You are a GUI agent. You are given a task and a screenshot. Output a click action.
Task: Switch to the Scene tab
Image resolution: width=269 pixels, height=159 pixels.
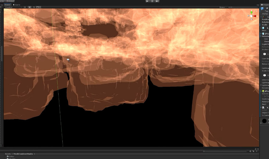click(7, 5)
